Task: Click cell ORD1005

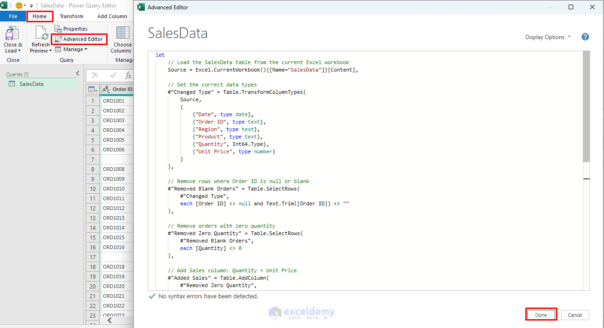Action: point(116,140)
